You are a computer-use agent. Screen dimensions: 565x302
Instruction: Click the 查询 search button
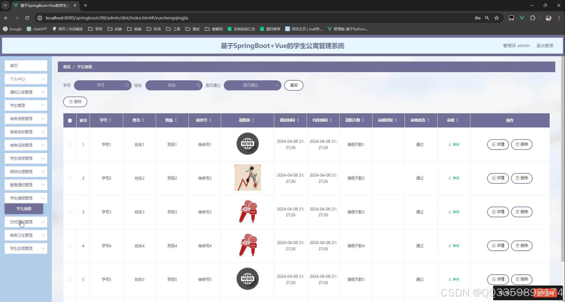(x=294, y=85)
